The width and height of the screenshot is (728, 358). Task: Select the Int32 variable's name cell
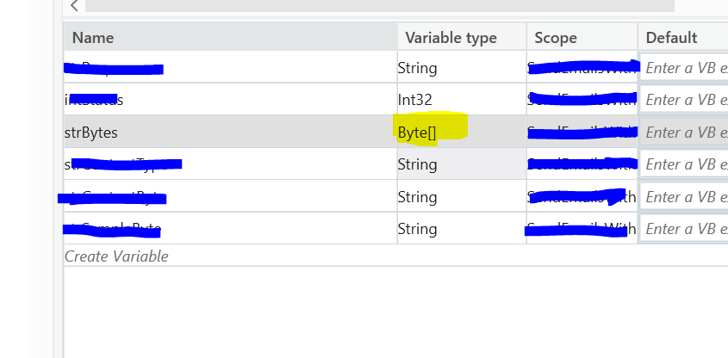(x=95, y=100)
